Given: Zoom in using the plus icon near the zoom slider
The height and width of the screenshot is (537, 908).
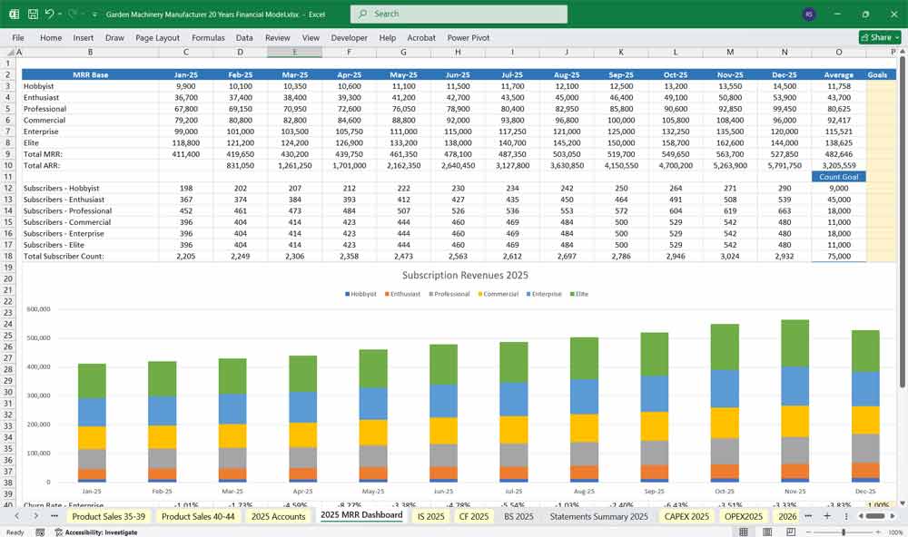Looking at the screenshot, I should point(877,532).
